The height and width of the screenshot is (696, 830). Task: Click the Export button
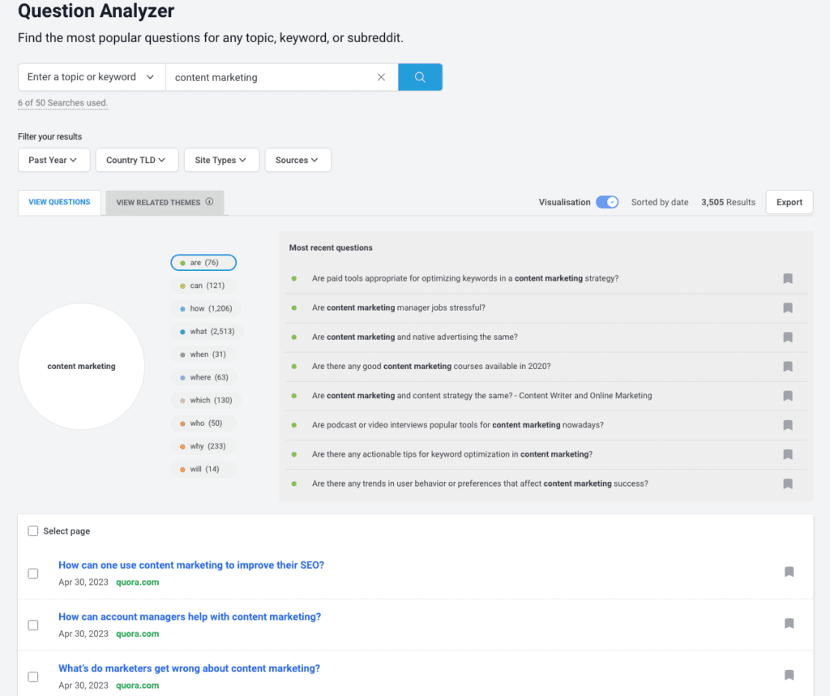(x=789, y=202)
